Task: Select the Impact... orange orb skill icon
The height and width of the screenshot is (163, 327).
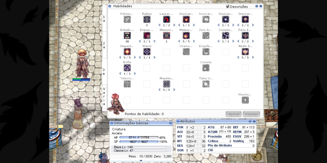Action: pyautogui.click(x=127, y=52)
